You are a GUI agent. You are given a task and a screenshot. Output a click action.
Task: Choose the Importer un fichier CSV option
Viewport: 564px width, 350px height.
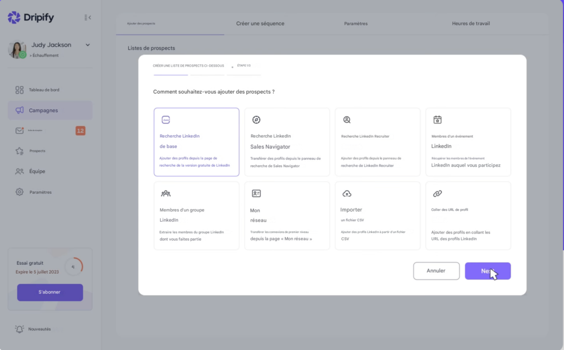(x=377, y=216)
